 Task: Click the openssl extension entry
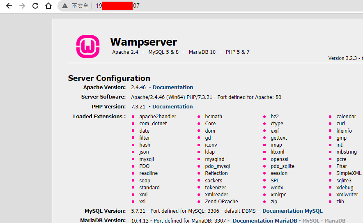tap(279, 159)
